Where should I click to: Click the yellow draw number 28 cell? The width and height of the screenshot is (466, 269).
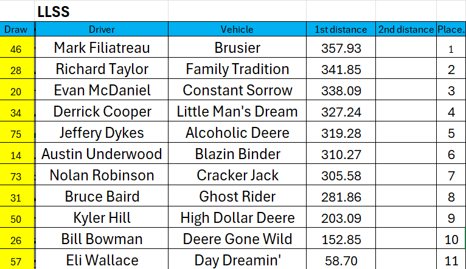click(16, 70)
